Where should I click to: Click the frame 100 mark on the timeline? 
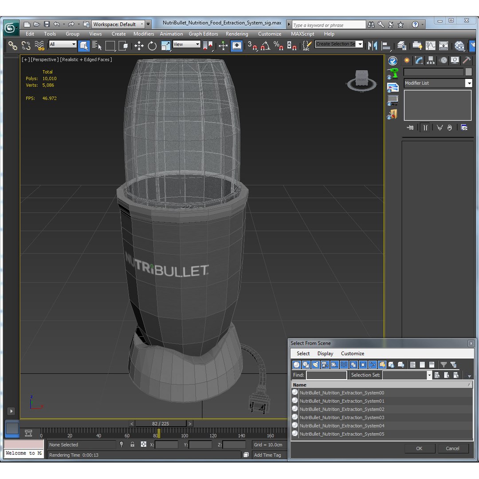(184, 436)
